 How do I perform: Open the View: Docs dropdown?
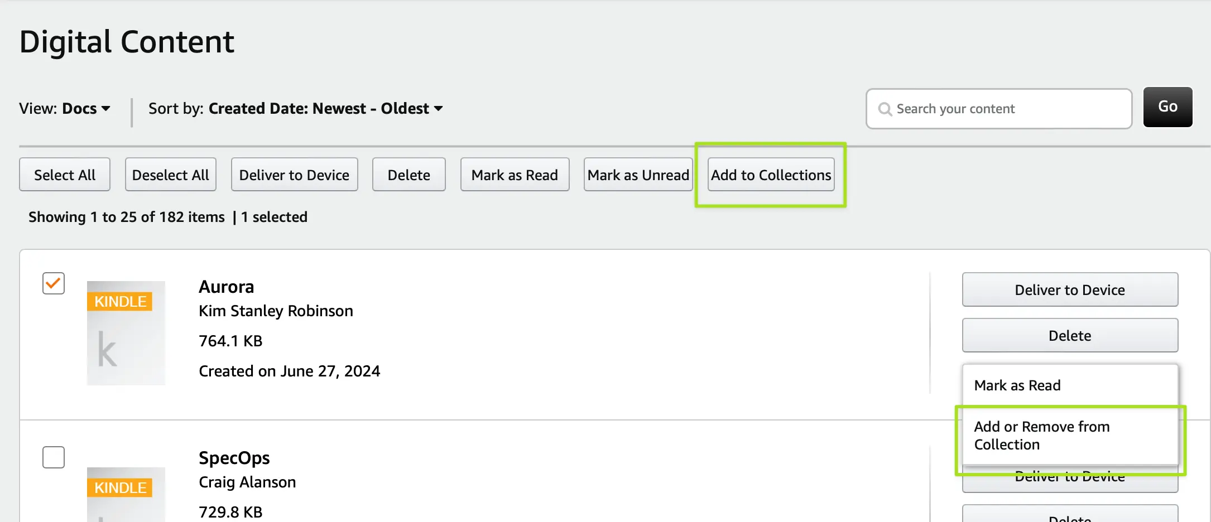pyautogui.click(x=65, y=109)
